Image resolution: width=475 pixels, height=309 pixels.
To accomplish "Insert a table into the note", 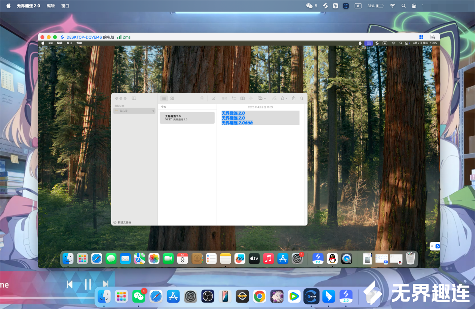I will [x=242, y=98].
